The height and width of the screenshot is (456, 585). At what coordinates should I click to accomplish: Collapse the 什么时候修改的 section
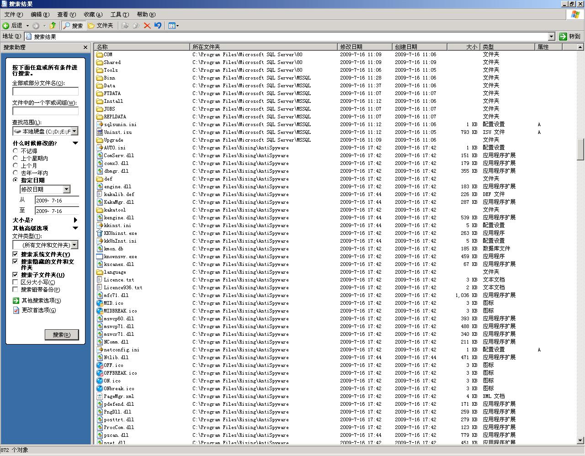pos(75,143)
